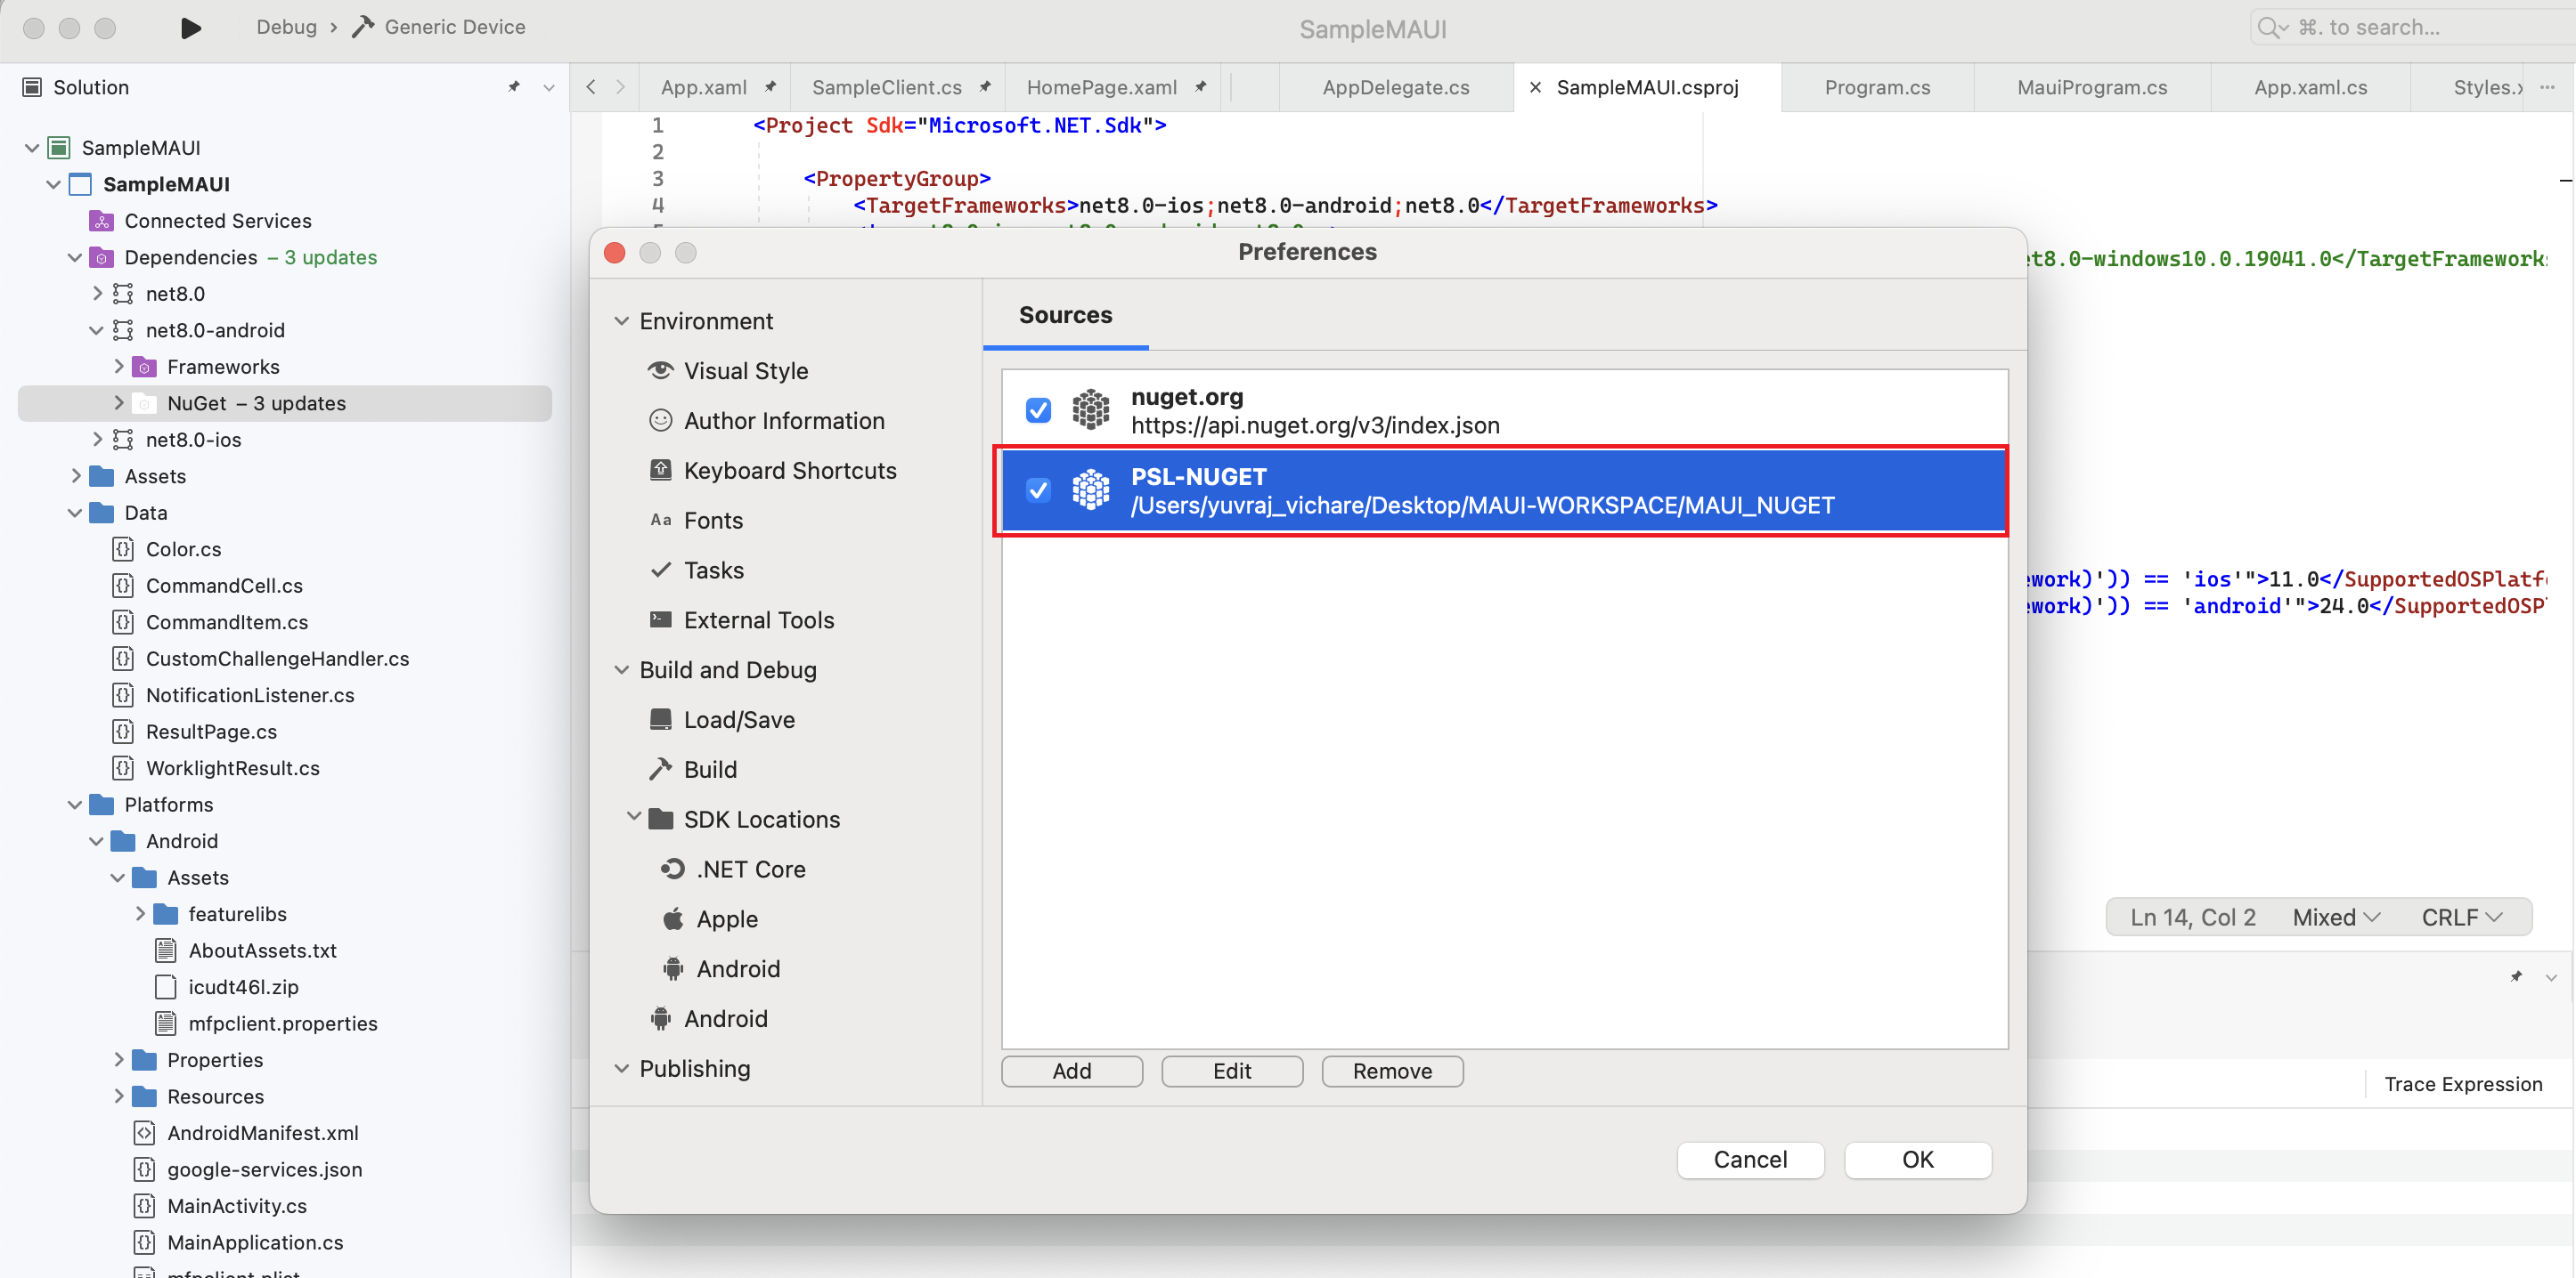Screen dimensions: 2576x1278
Task: Collapse the Environment section in Preferences
Action: [622, 320]
